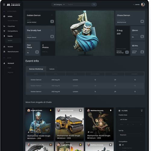Select the All competition radio button

click(x=120, y=145)
